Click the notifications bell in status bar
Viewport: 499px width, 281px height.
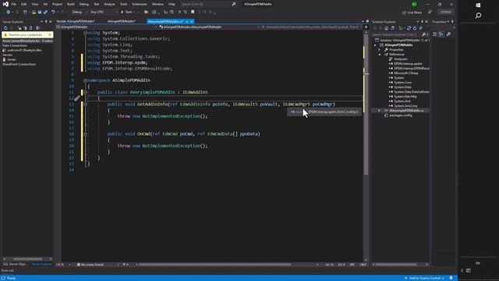[x=451, y=278]
